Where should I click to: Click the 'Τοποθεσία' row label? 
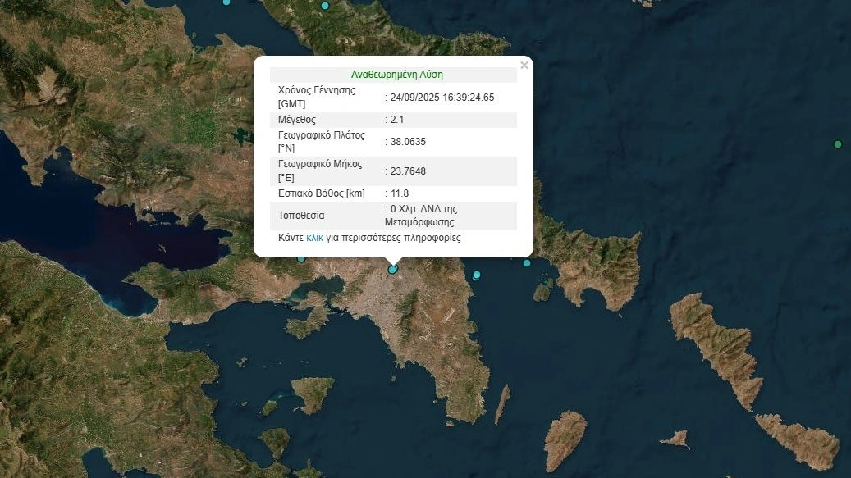pos(301,216)
